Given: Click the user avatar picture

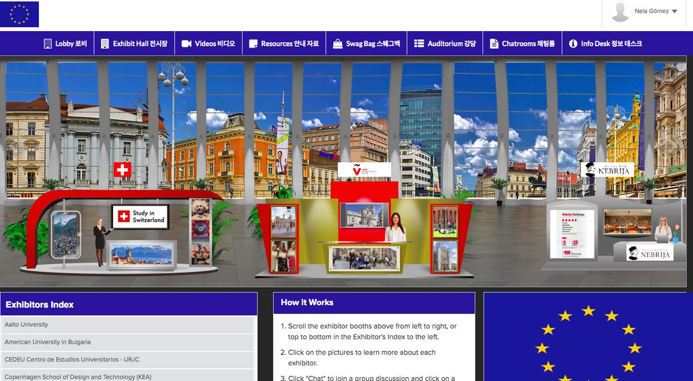Looking at the screenshot, I should (620, 12).
